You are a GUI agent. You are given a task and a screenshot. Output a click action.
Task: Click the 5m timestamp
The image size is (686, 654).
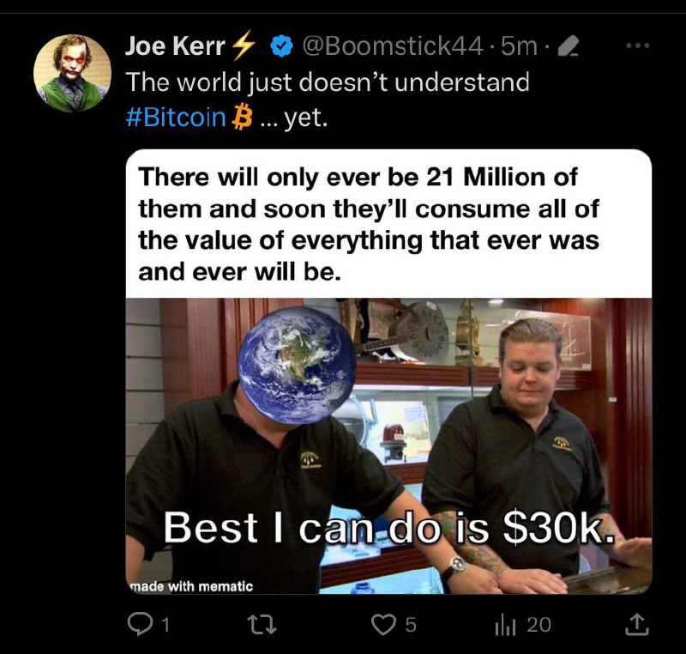pyautogui.click(x=519, y=45)
